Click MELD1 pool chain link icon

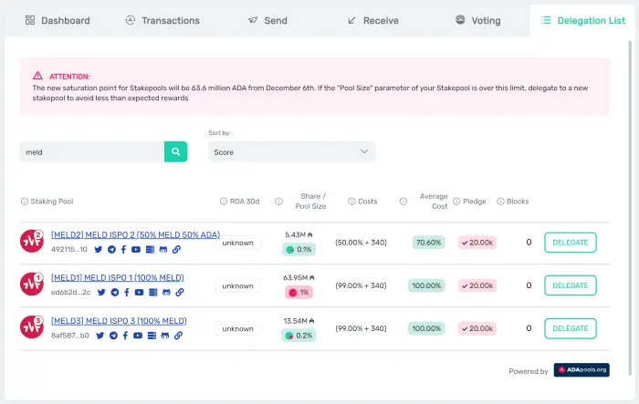[180, 292]
